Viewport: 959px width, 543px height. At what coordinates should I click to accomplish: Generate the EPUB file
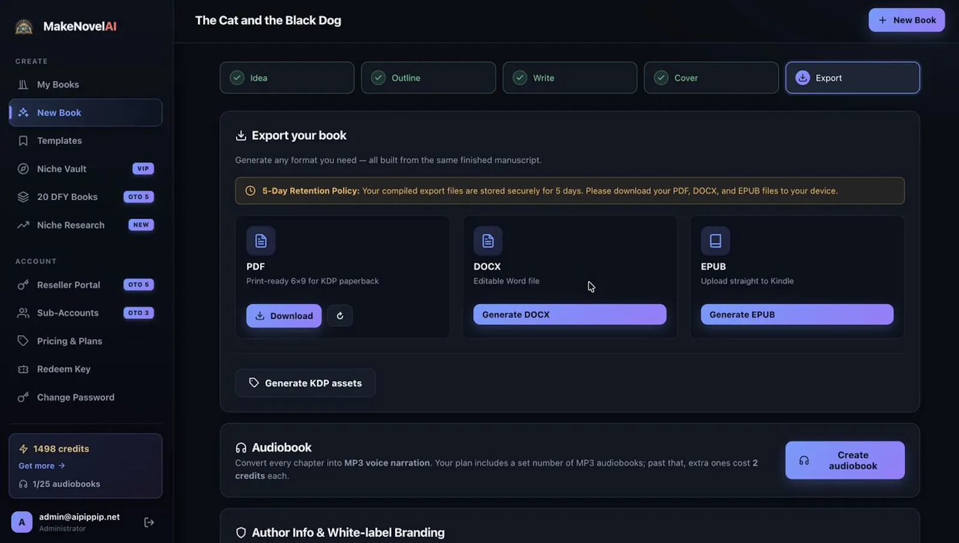pyautogui.click(x=797, y=315)
